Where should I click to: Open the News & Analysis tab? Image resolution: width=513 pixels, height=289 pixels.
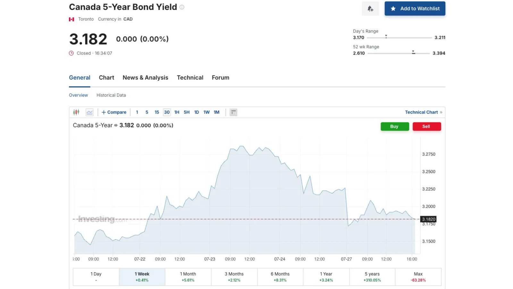[145, 78]
